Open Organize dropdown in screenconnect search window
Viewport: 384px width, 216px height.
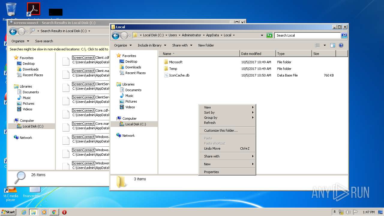coord(20,41)
